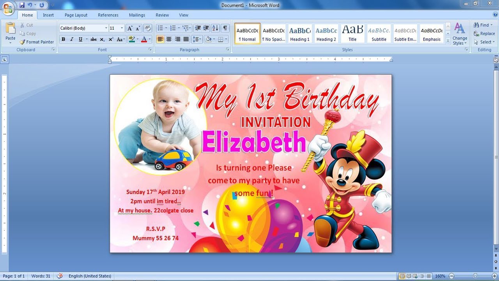Click the Words: 31 status entry
Screen dimensions: 499x281
pos(41,276)
